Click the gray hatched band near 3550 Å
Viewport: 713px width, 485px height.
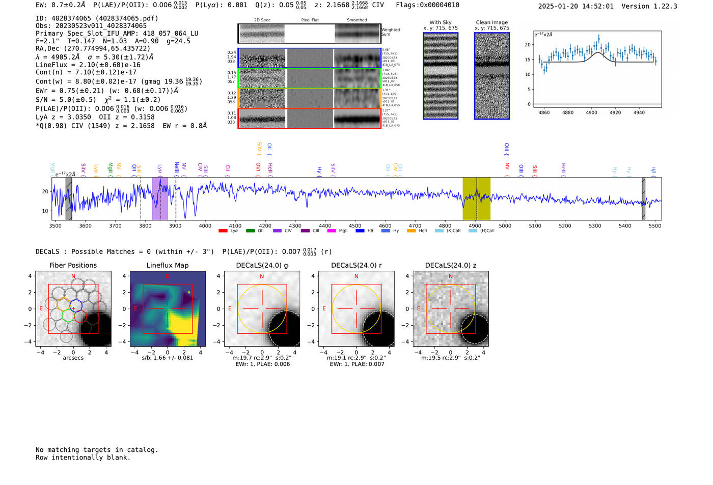click(69, 199)
